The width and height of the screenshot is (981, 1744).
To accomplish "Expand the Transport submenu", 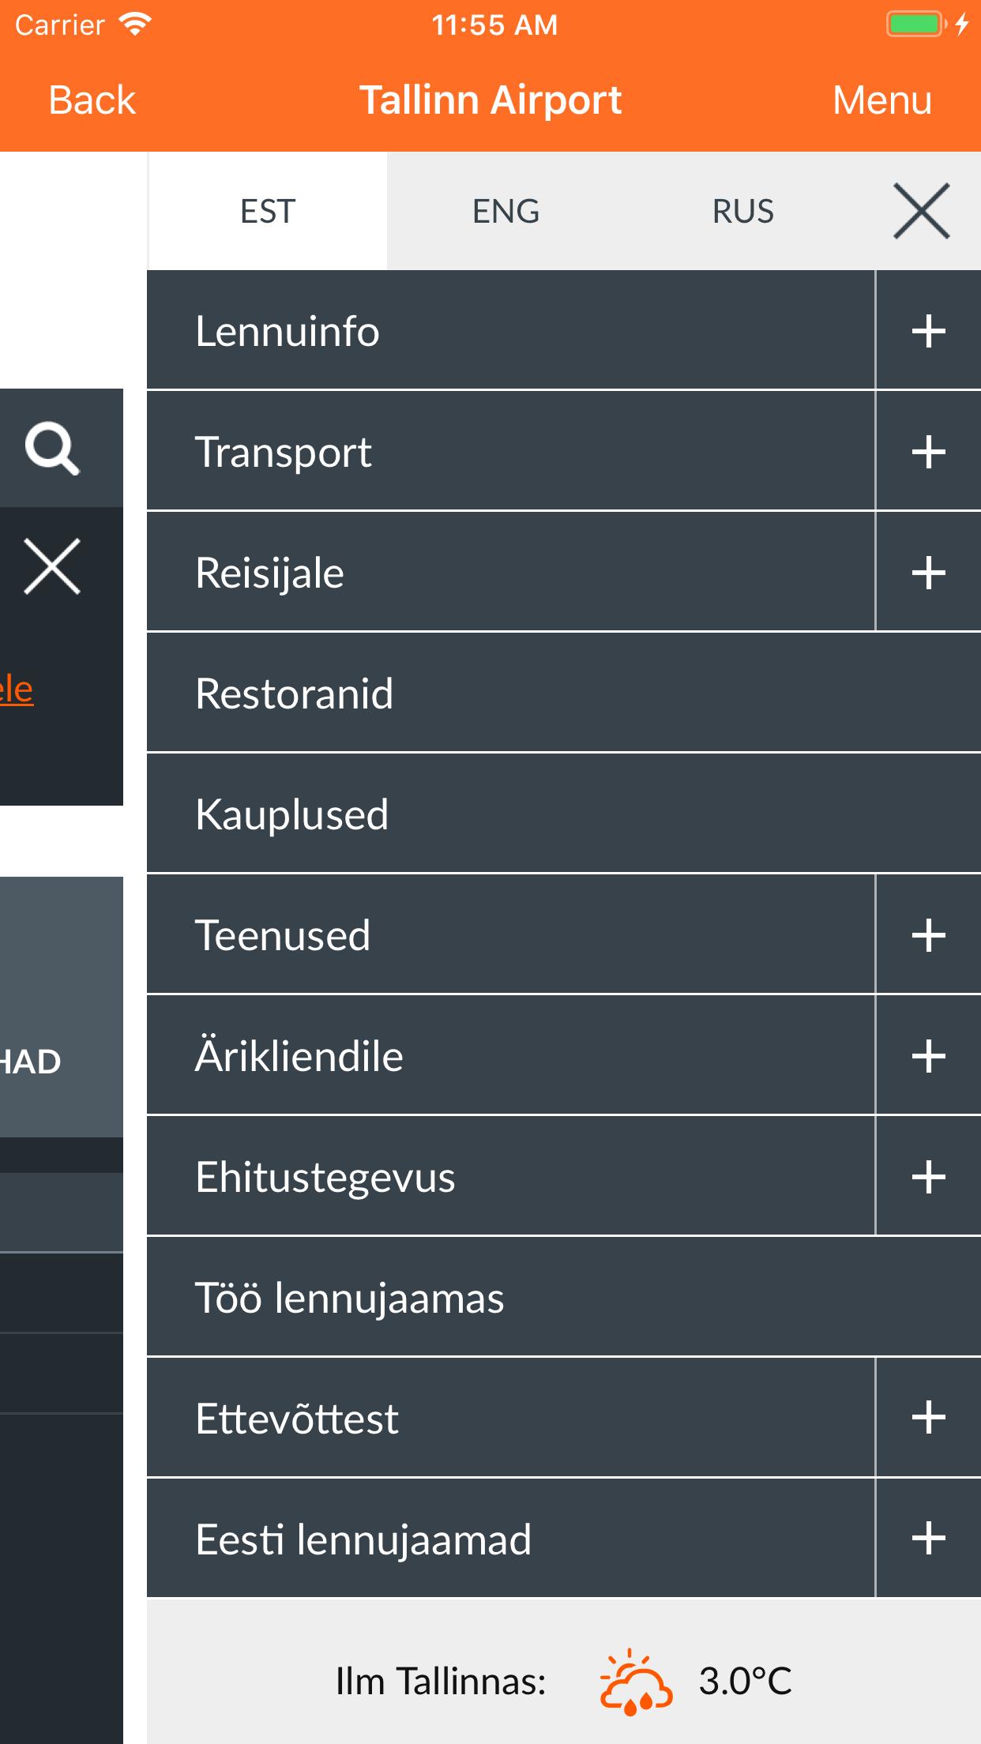I will [x=928, y=452].
